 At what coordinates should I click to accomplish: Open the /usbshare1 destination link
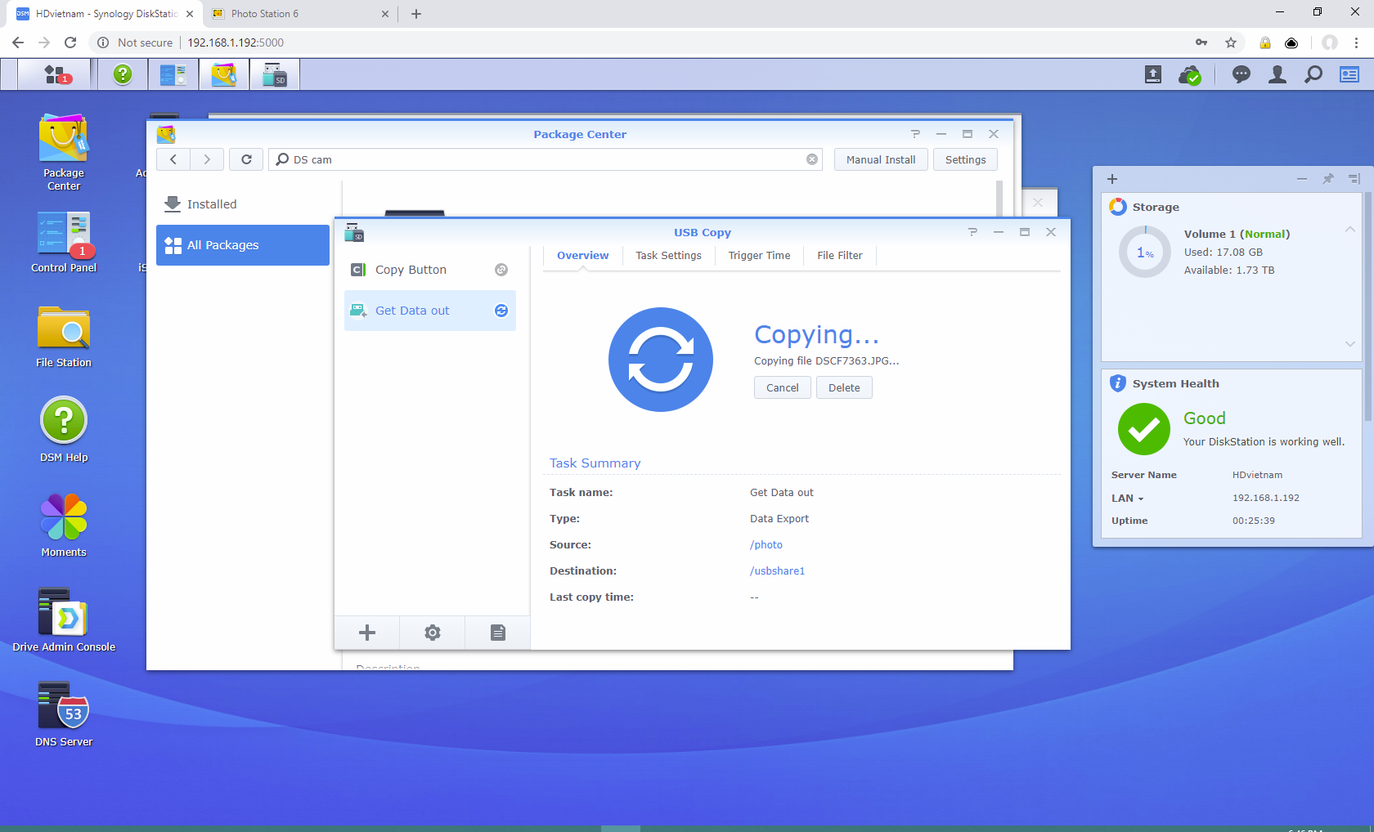[x=778, y=571]
